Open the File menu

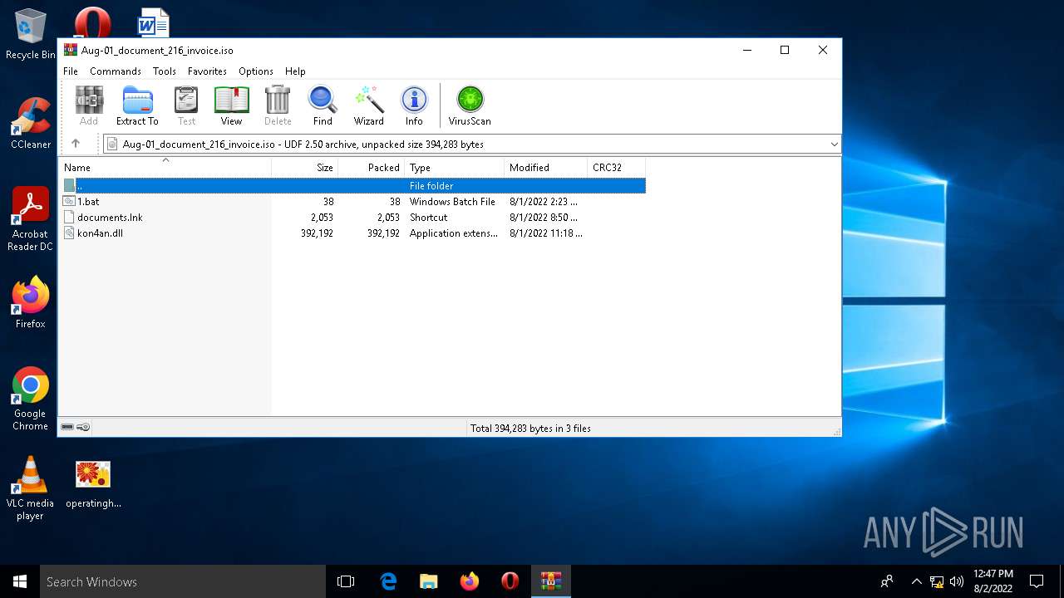[71, 71]
